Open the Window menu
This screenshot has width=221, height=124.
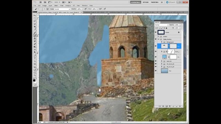pyautogui.click(x=85, y=6)
